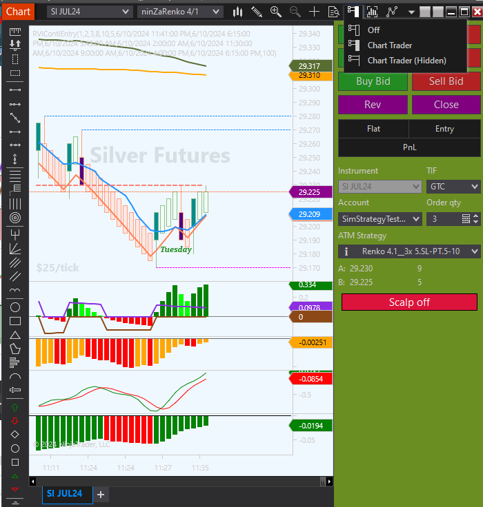Select the Ellipse shape tool
Screen dimensions: 483x507
point(15,307)
